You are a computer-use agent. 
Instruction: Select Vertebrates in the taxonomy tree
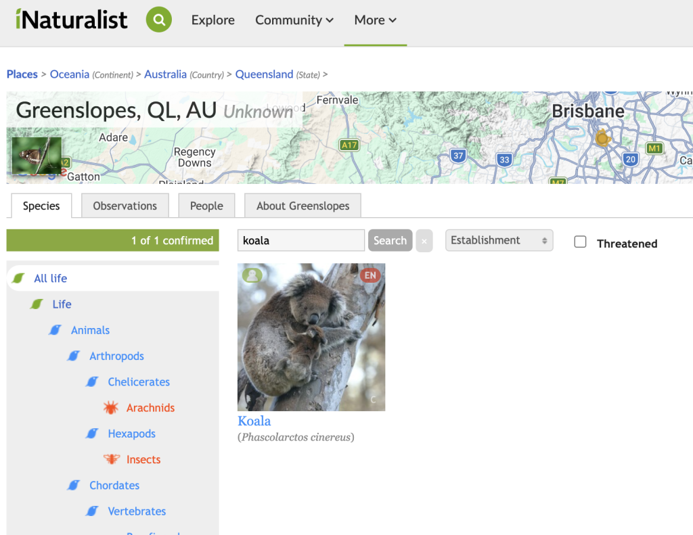137,511
